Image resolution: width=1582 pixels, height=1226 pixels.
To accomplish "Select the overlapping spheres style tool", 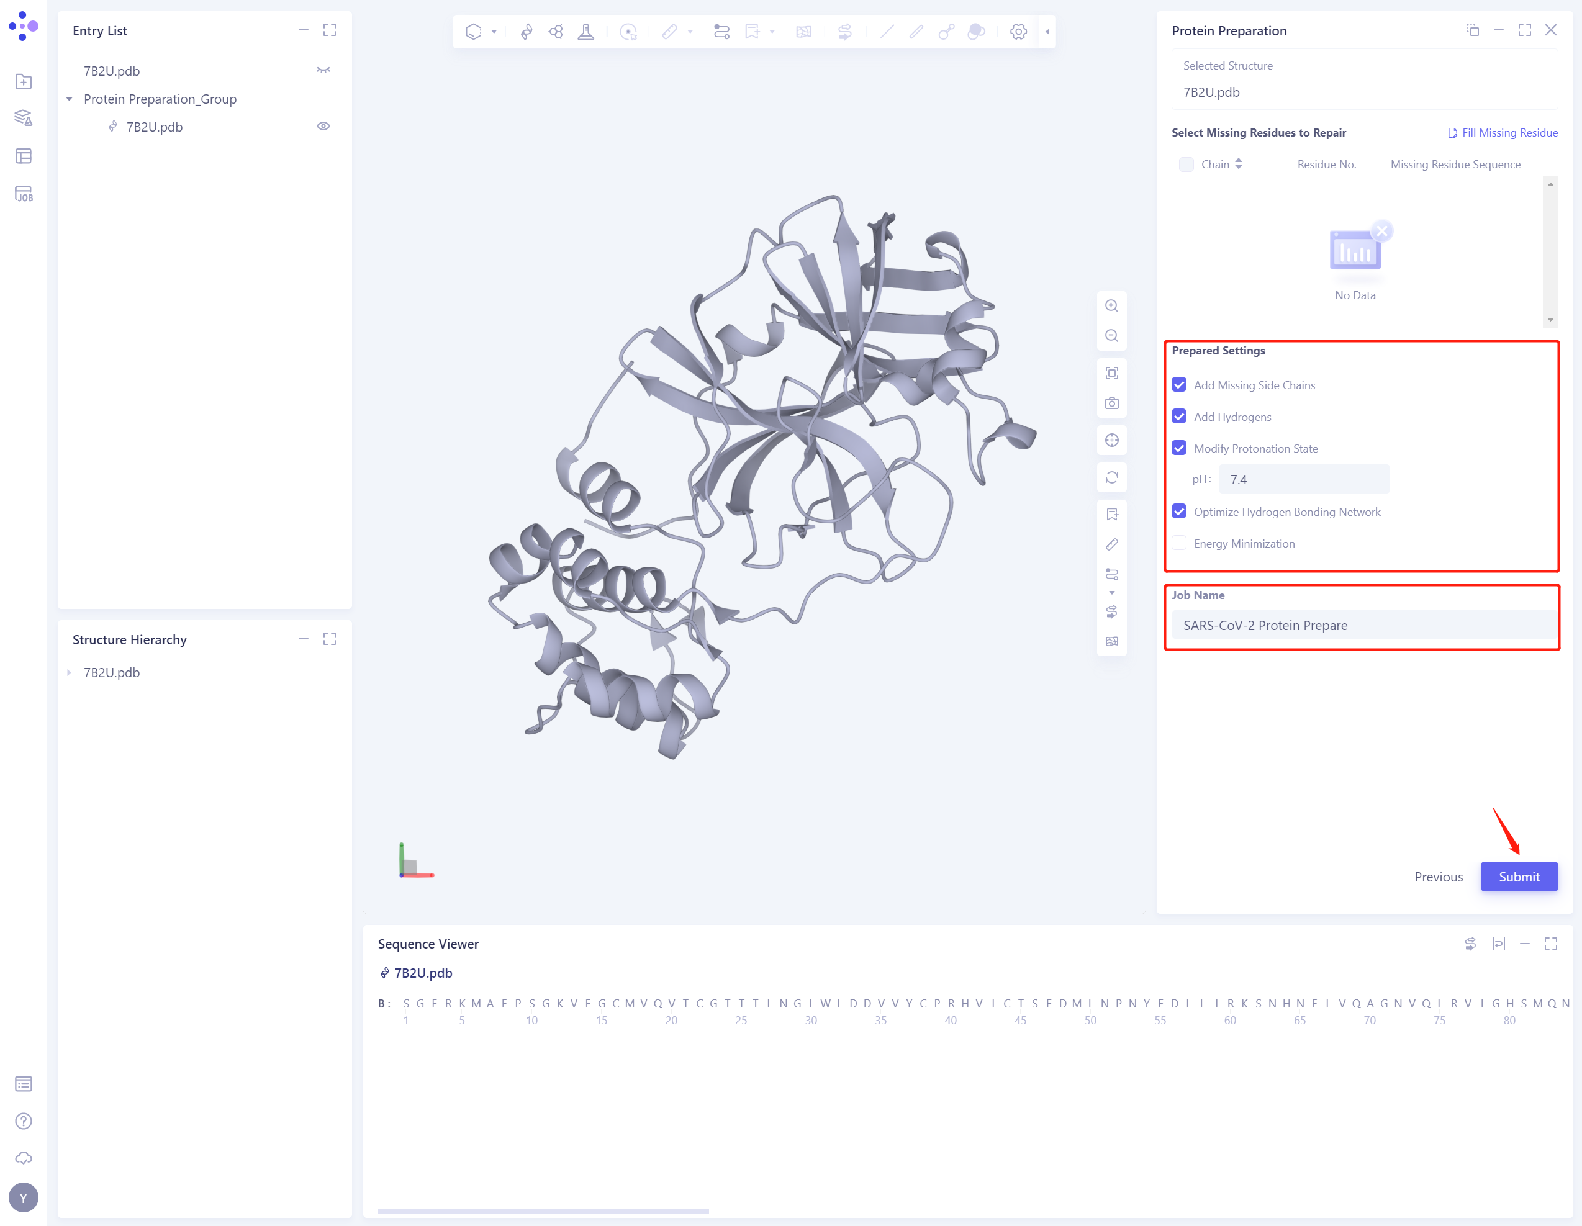I will (977, 32).
